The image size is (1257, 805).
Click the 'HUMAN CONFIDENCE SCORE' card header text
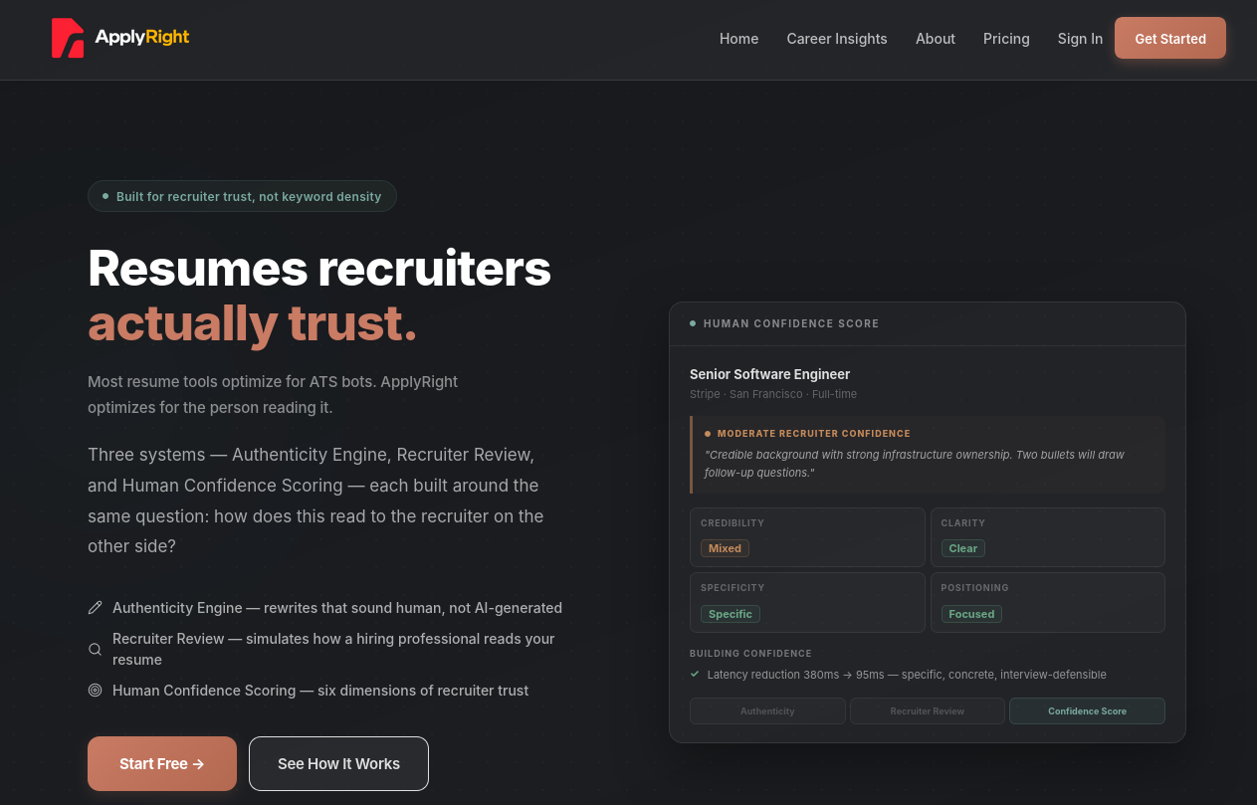(x=791, y=323)
